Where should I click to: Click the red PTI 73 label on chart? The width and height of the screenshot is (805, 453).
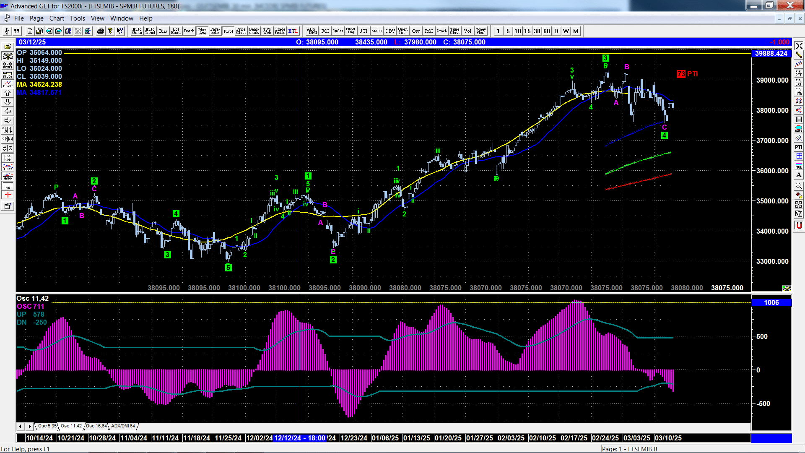pyautogui.click(x=688, y=74)
